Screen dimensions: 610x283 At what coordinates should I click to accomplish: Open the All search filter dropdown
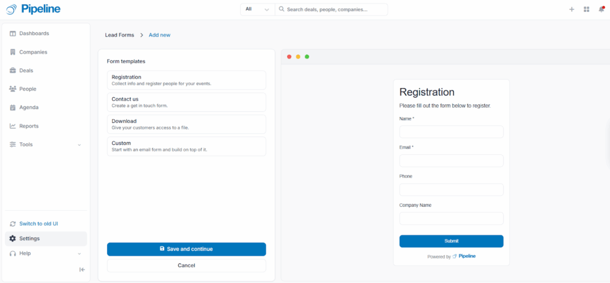click(257, 10)
